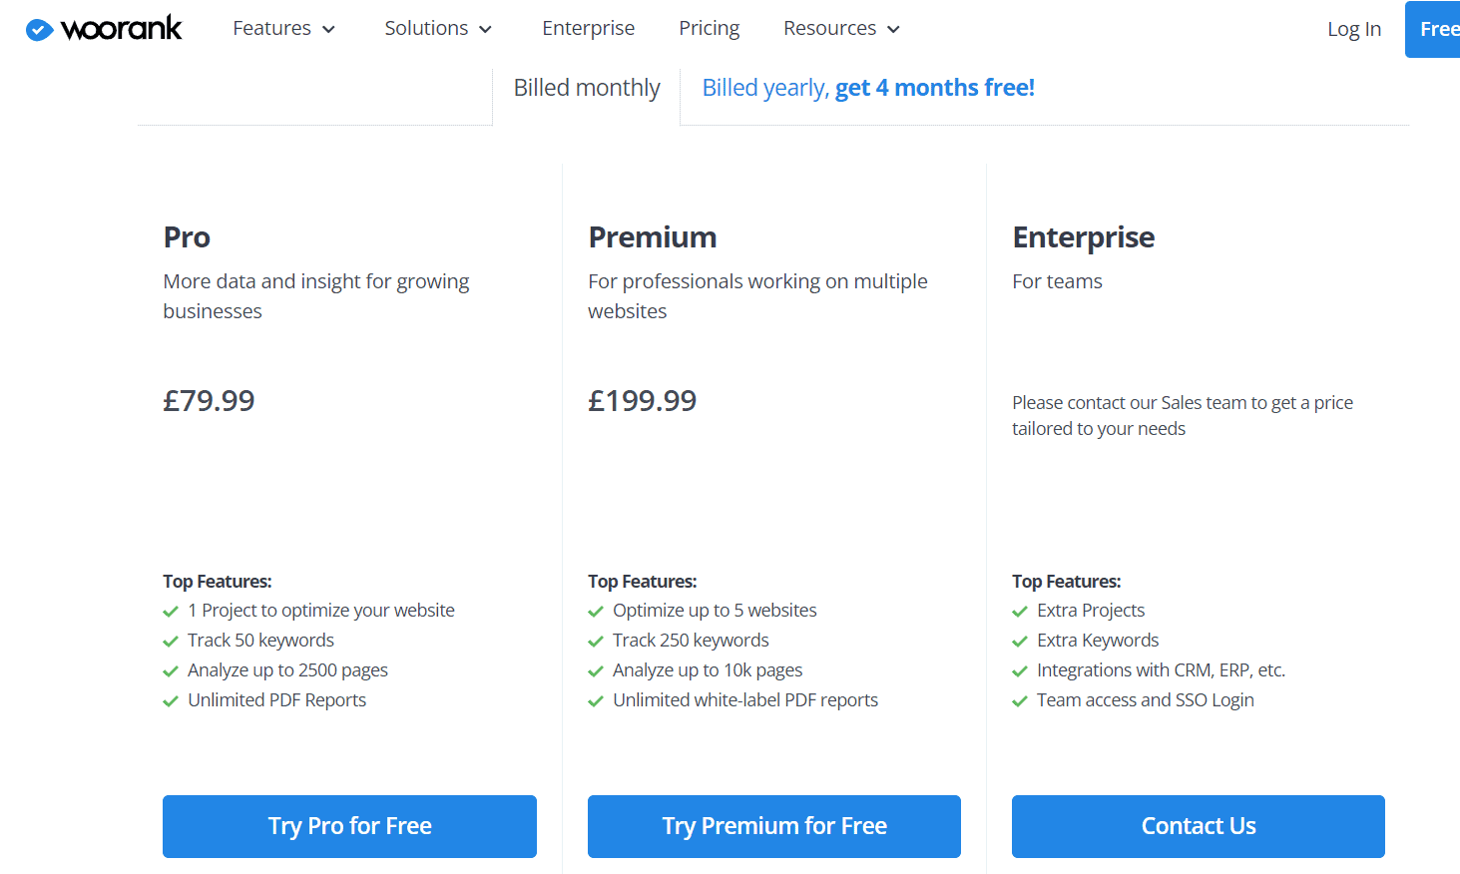Click the checkmark beside Team access and SSO Login
Viewport: 1460px width, 874px height.
1020,701
